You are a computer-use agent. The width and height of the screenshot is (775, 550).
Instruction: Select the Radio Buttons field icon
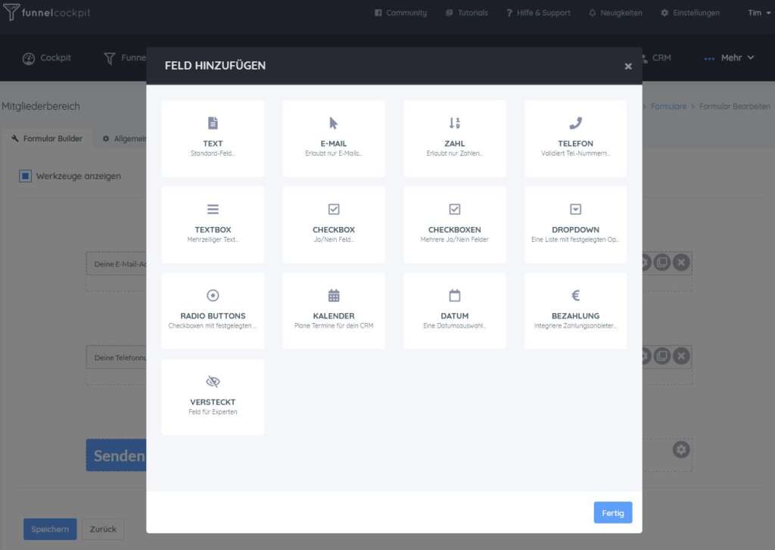[213, 296]
